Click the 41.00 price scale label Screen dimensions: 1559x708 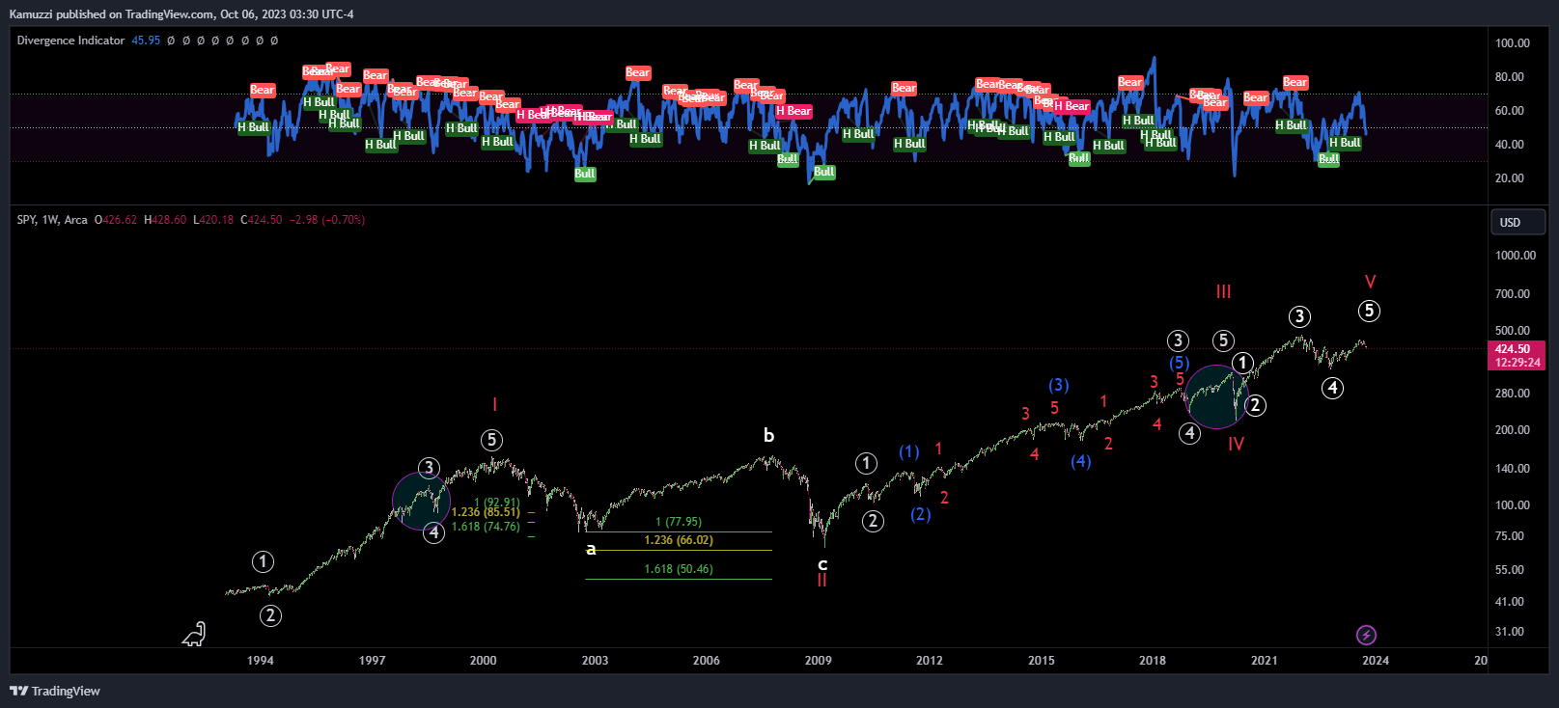click(x=1510, y=602)
